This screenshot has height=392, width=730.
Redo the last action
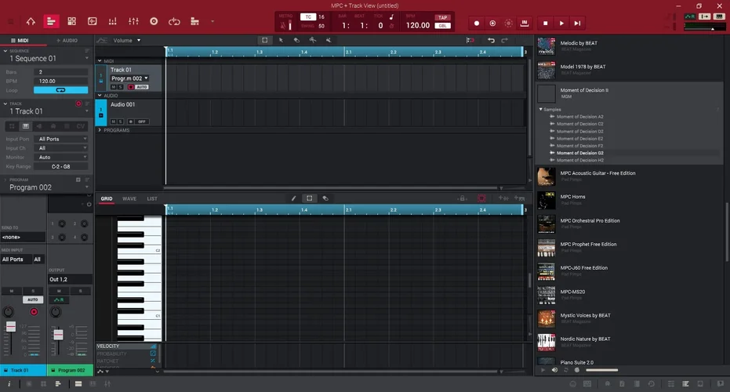tap(505, 41)
